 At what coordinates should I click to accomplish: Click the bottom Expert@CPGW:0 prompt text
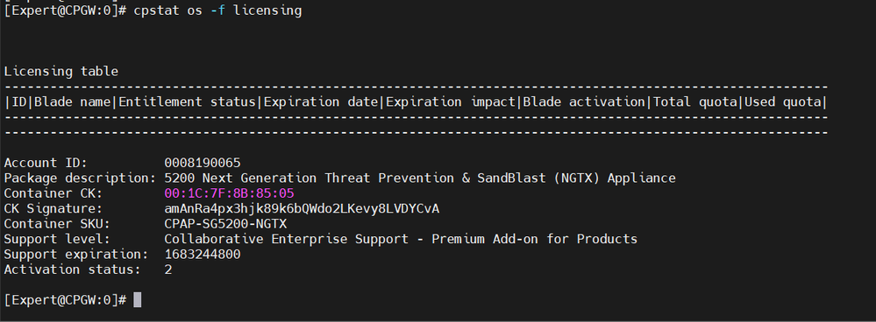coord(66,300)
